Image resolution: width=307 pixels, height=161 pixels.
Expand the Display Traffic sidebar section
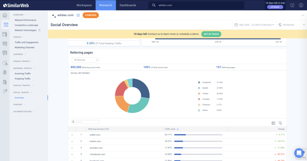click(23, 86)
